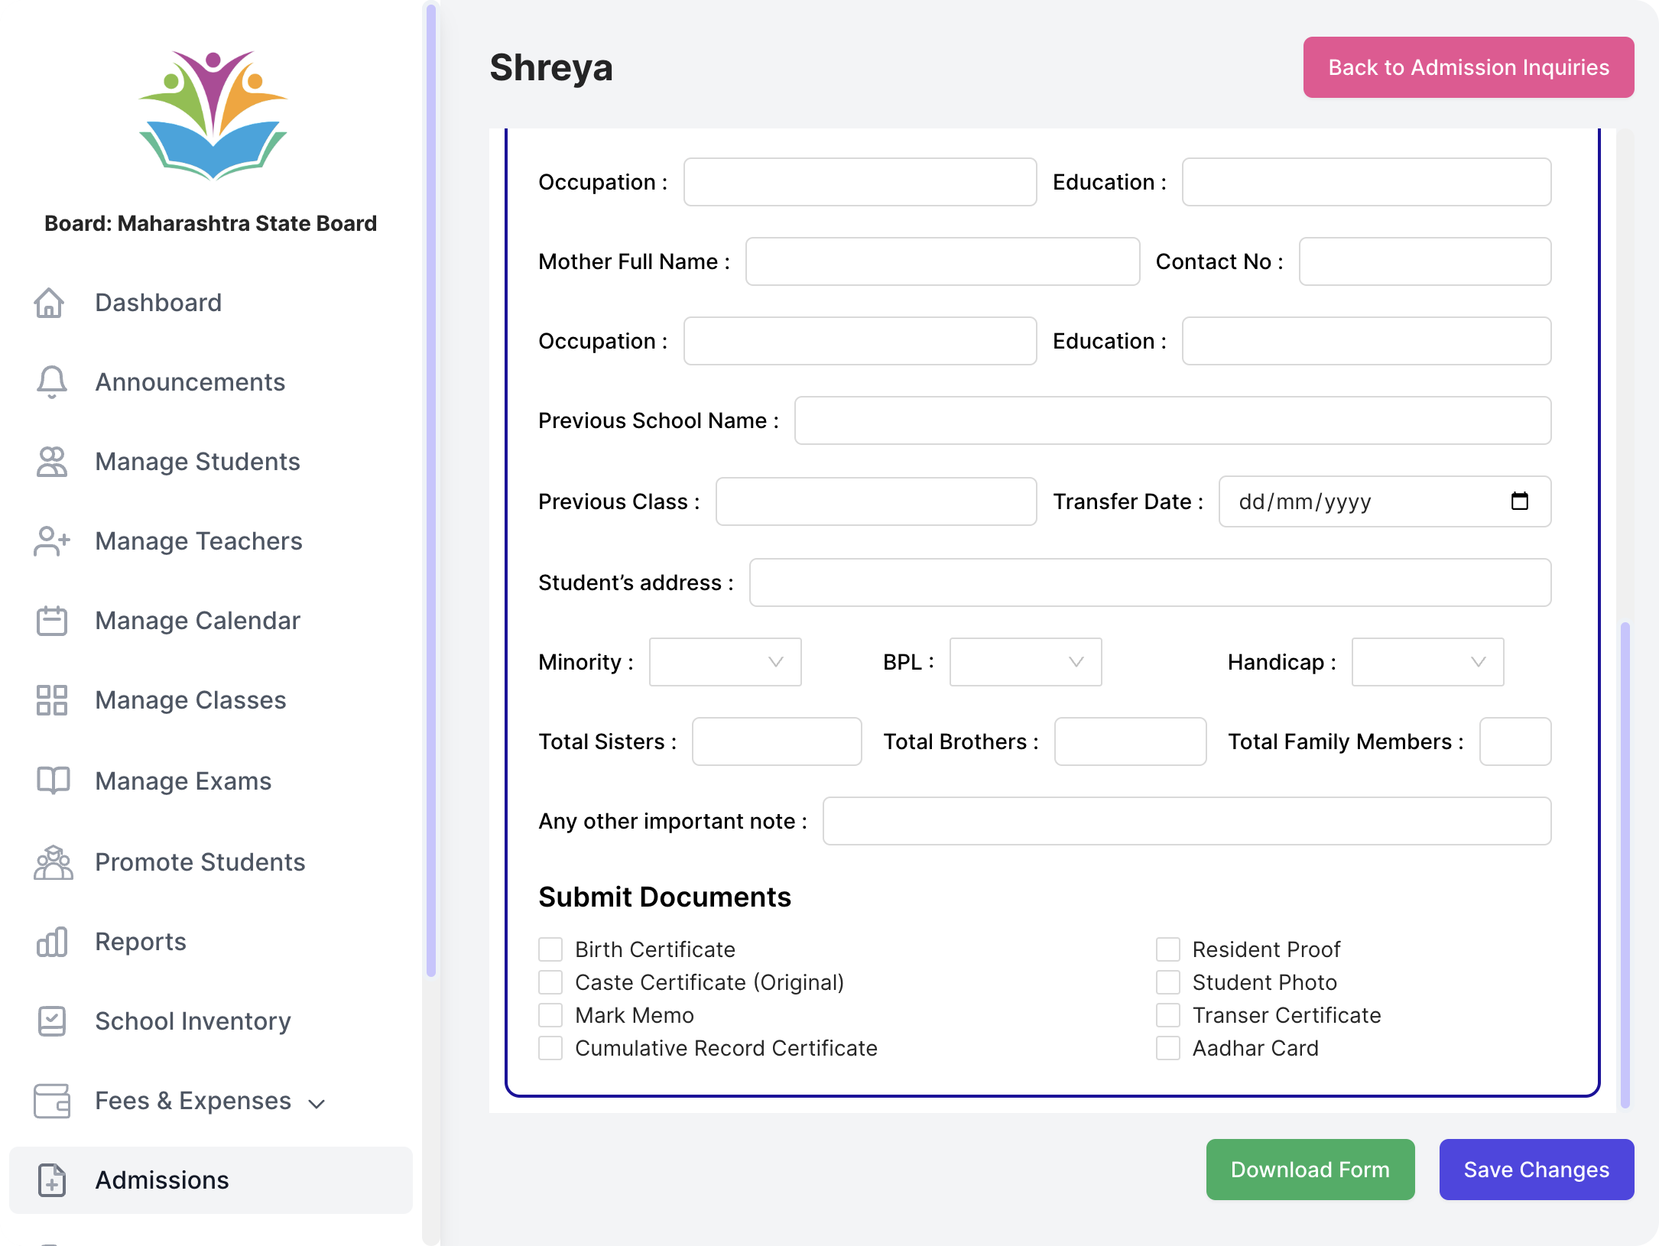The image size is (1659, 1246).
Task: Click the Manage Students people icon
Action: (x=52, y=462)
